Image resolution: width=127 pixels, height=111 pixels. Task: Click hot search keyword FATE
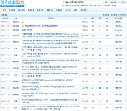point(71,6)
